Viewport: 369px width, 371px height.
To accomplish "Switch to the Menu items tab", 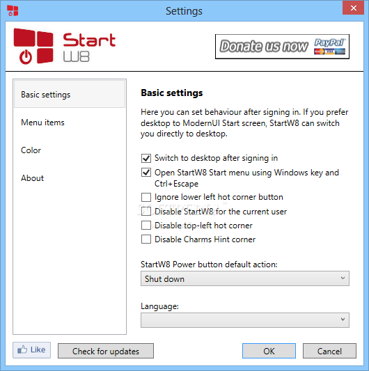I will pyautogui.click(x=70, y=123).
